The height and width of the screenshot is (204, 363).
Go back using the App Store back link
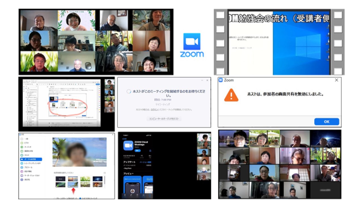point(124,139)
